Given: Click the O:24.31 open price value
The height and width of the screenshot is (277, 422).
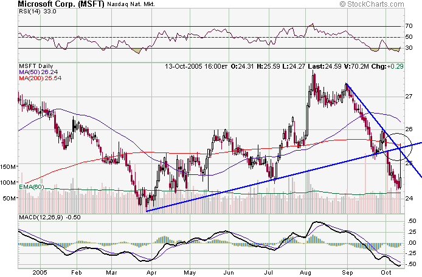Looking at the screenshot, I should point(242,66).
